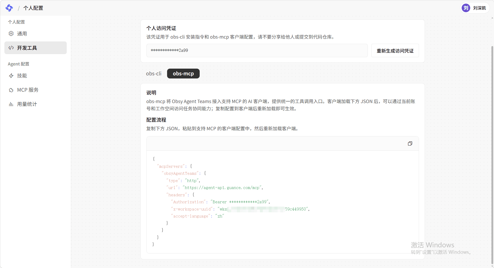Click the lightning icon beside 技能
The height and width of the screenshot is (268, 494).
tap(11, 76)
